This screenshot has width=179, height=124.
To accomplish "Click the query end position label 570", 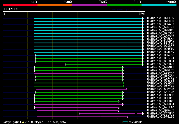I will click(141, 14).
